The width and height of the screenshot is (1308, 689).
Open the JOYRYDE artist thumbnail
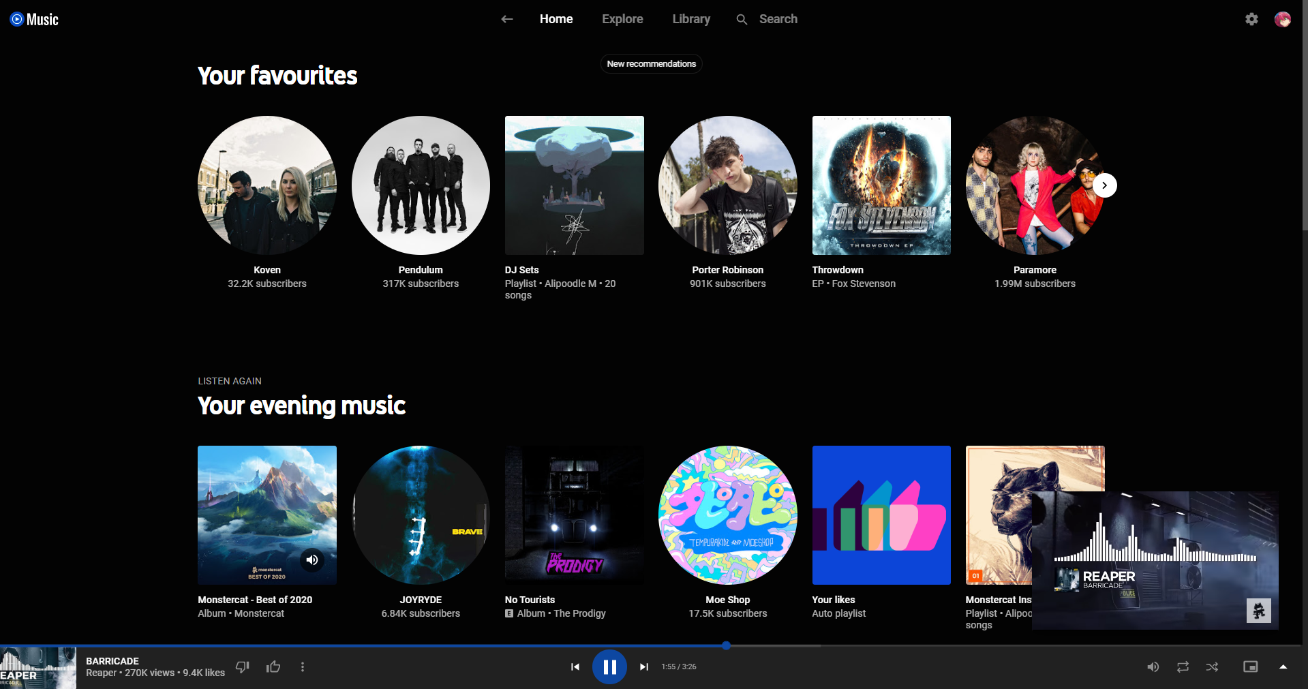421,515
